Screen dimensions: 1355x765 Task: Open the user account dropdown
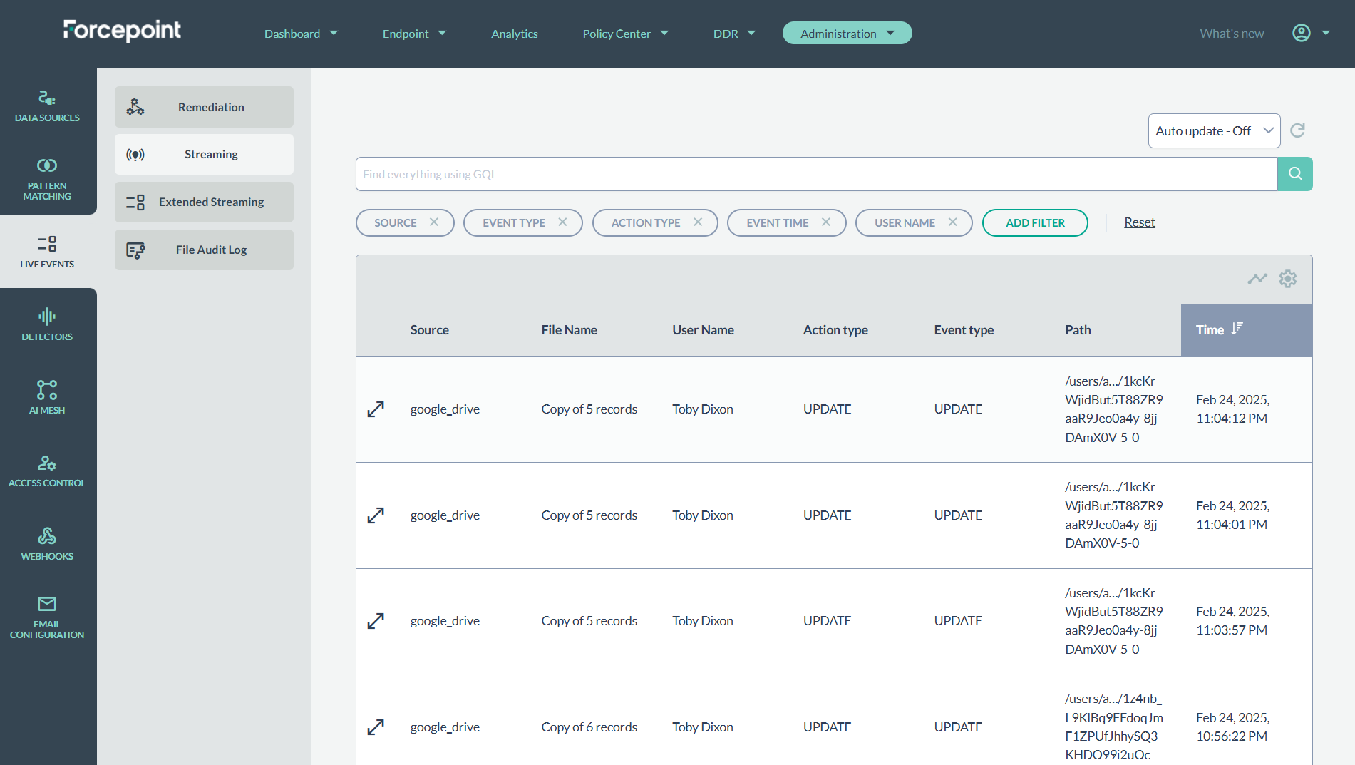1310,34
